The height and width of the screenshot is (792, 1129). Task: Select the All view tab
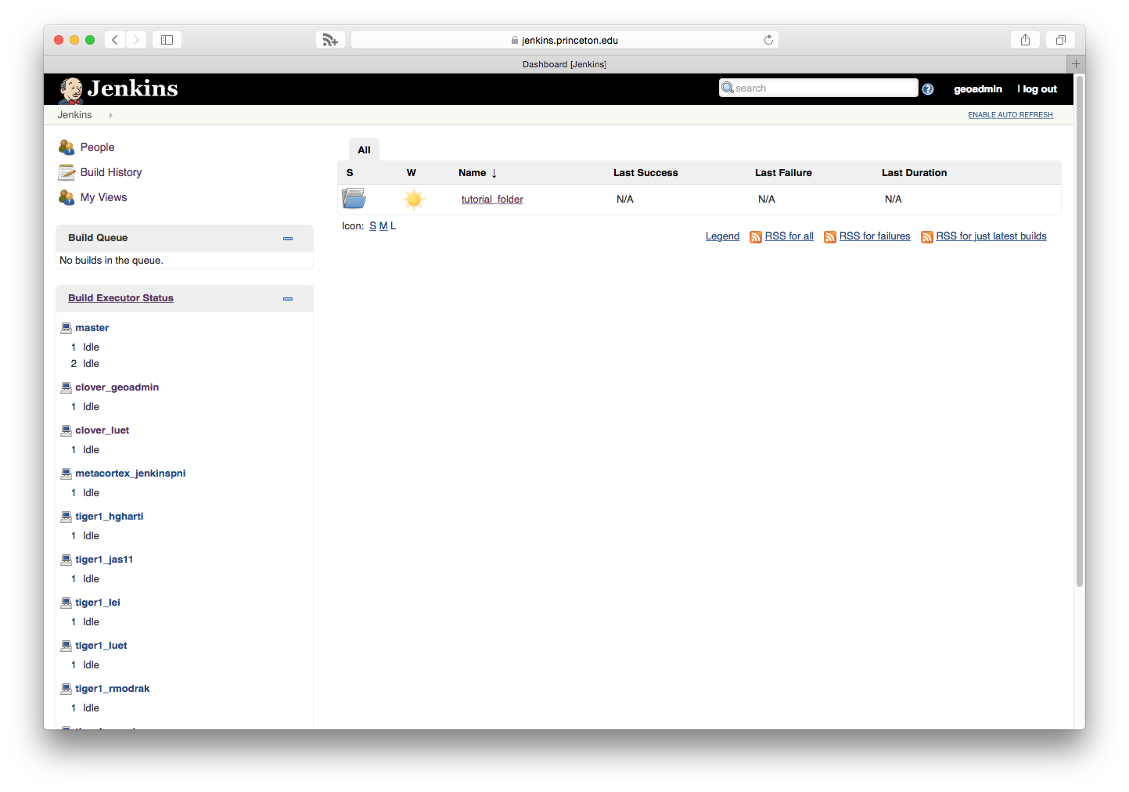point(364,149)
